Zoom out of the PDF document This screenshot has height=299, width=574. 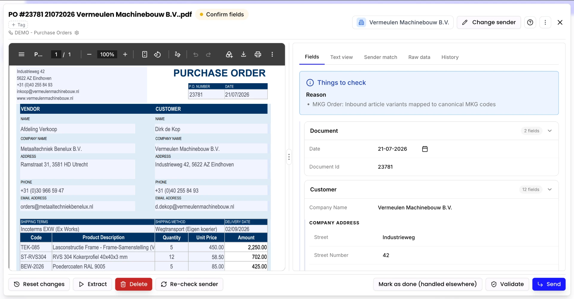pyautogui.click(x=89, y=54)
